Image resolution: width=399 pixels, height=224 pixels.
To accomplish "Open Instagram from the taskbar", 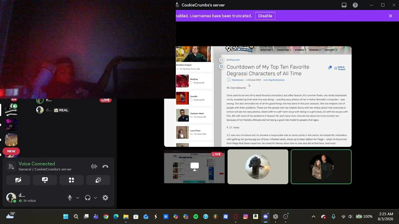I will tap(246, 217).
